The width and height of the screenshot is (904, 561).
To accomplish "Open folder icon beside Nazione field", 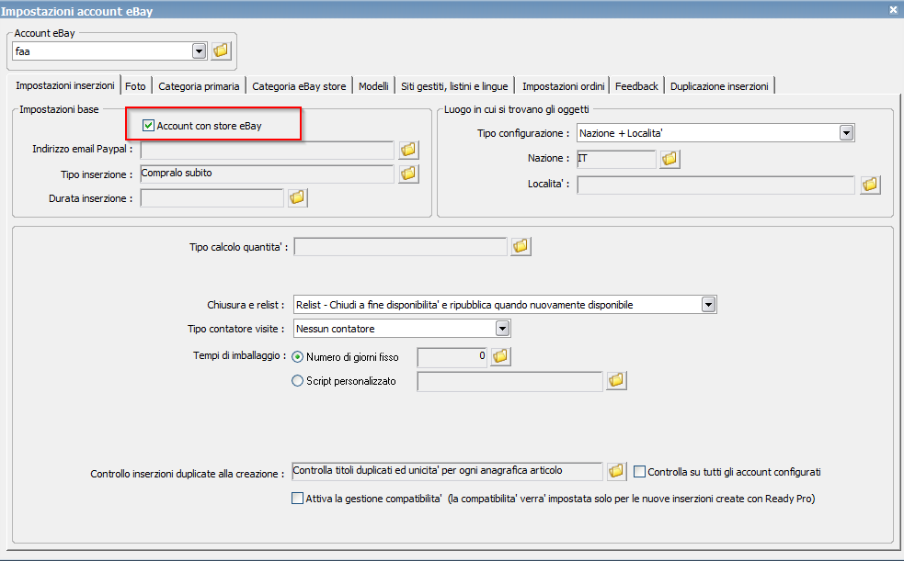I will (x=669, y=159).
